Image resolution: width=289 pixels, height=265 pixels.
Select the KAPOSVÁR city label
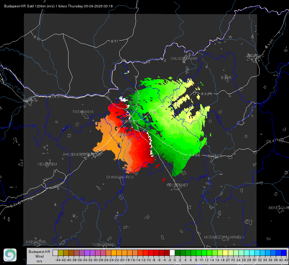(x=36, y=242)
